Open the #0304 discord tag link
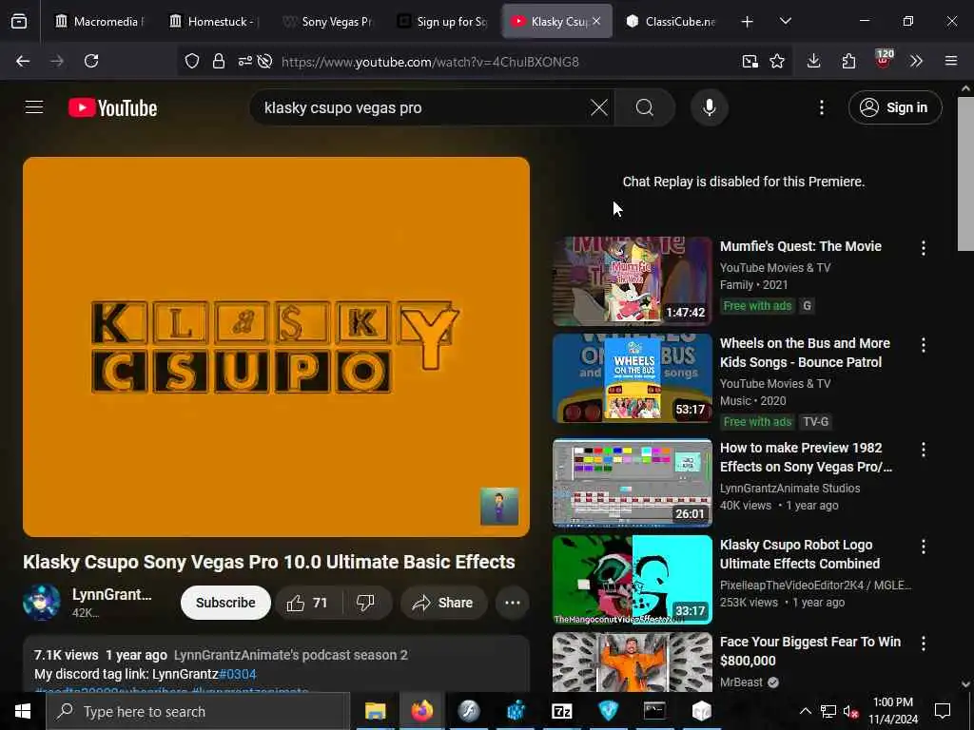 tap(237, 674)
